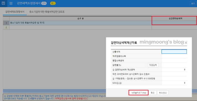Image resolution: width=197 pixels, height=101 pixels.
Task: Click the 제조업등의소득 value field
Action: (x=174, y=56)
